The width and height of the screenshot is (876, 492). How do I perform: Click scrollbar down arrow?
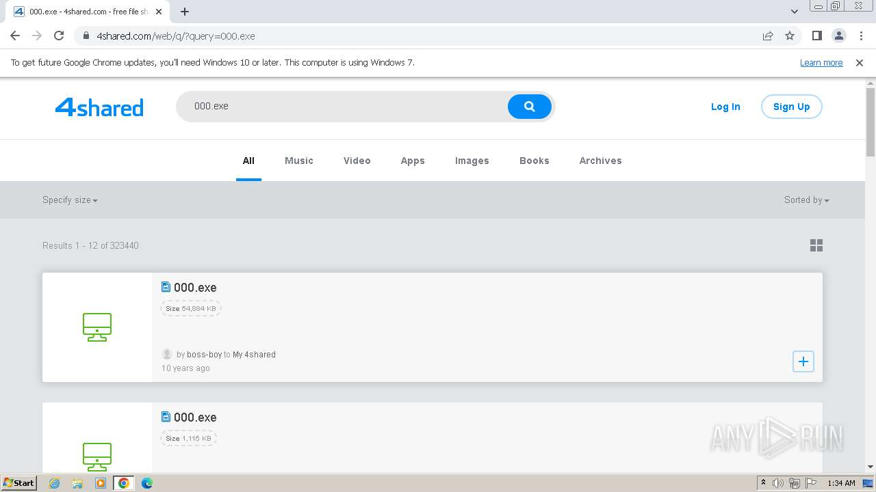click(x=871, y=467)
